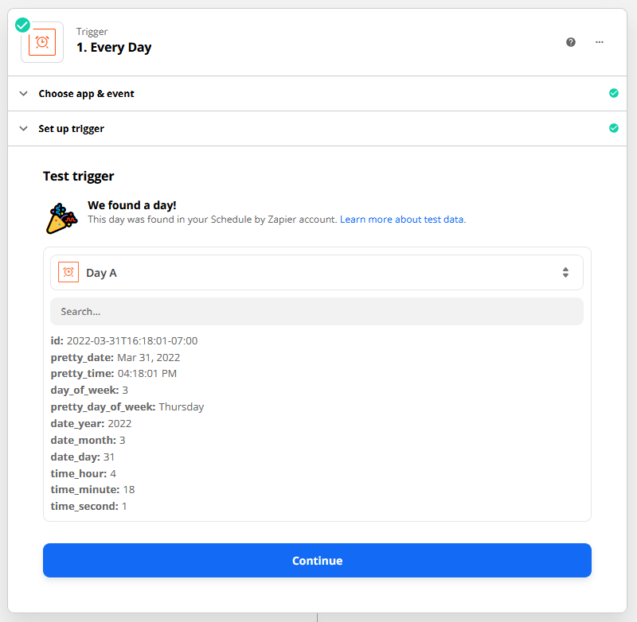Click the "1. Every Day" step title

[114, 48]
